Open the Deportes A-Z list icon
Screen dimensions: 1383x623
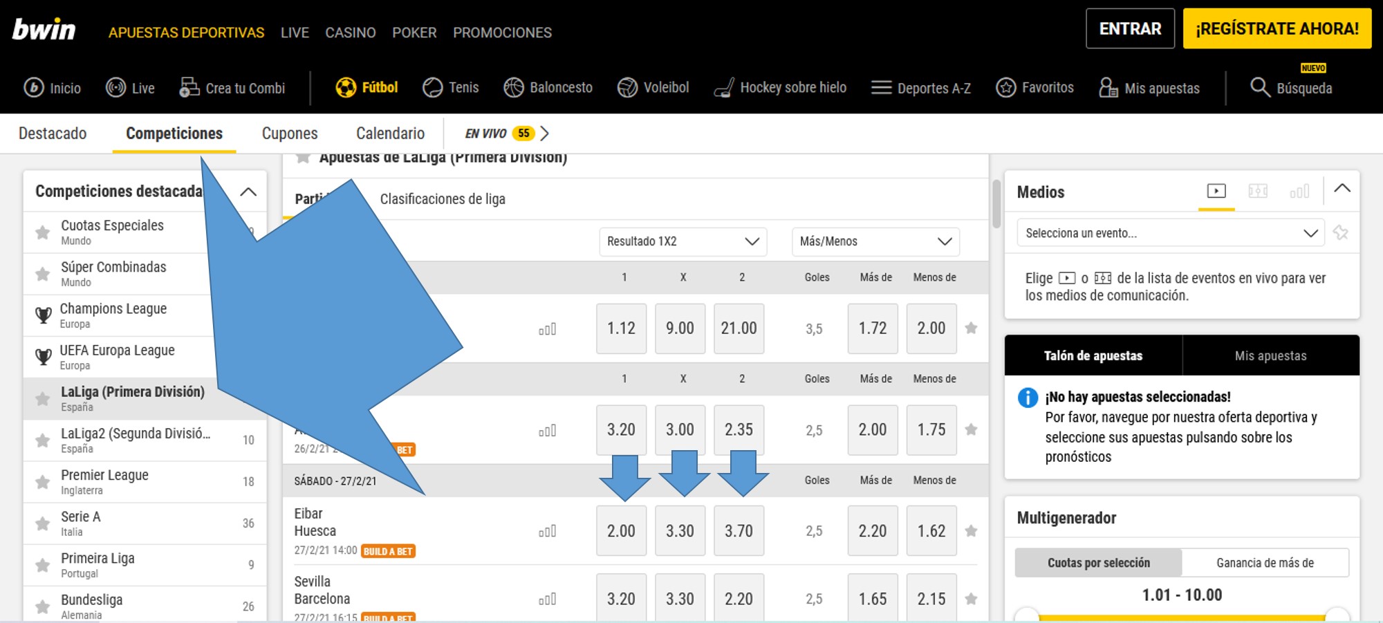[881, 88]
